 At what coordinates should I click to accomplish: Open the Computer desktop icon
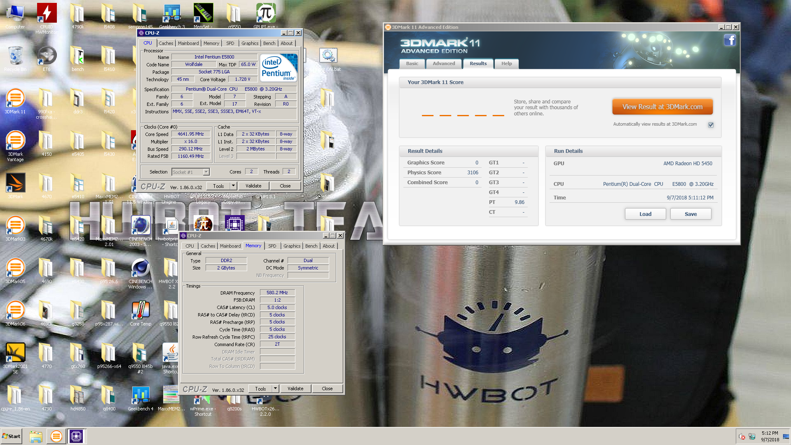point(15,16)
